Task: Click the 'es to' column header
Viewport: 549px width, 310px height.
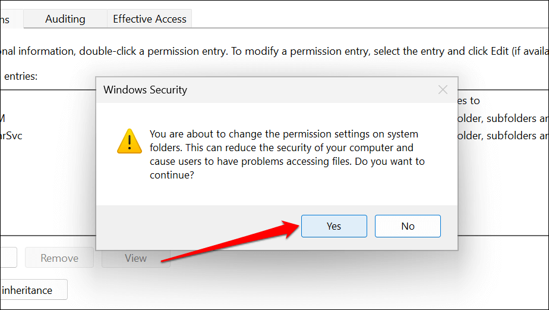Action: 469,101
